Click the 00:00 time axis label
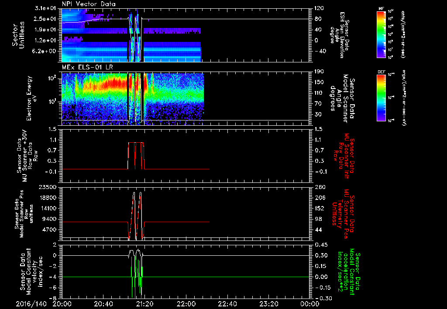This screenshot has height=309, width=447. click(309, 304)
